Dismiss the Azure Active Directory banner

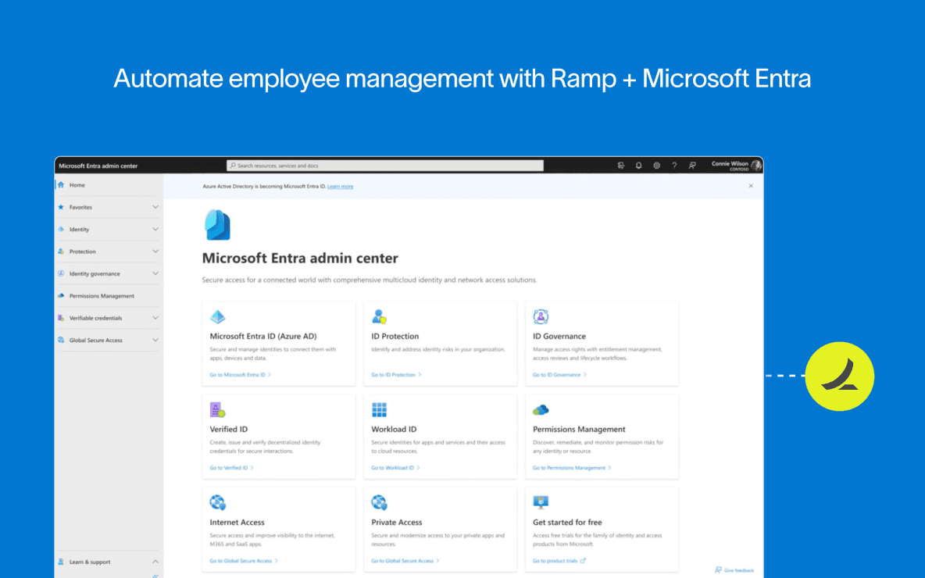(751, 186)
